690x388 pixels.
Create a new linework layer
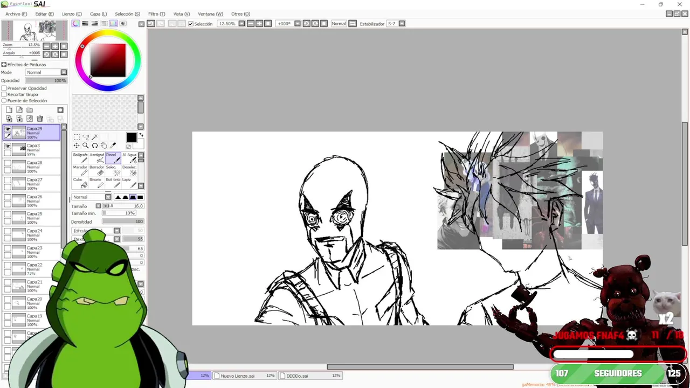pyautogui.click(x=19, y=110)
